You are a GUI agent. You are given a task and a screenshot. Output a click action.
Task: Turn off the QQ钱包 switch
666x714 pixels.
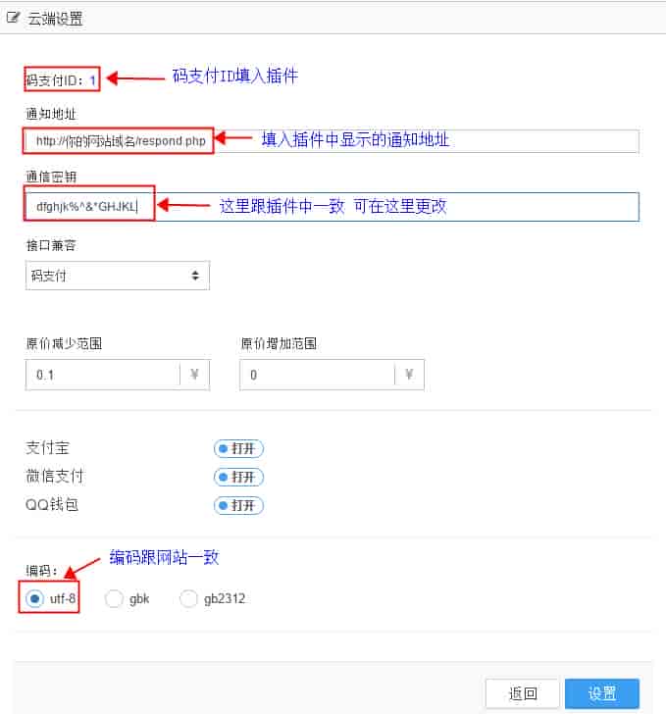click(239, 506)
